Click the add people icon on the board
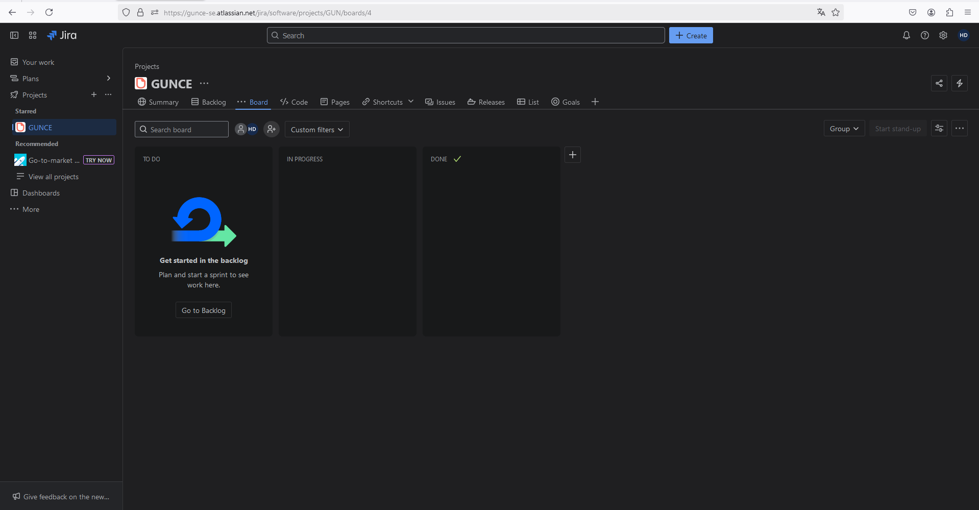The width and height of the screenshot is (979, 510). [272, 129]
